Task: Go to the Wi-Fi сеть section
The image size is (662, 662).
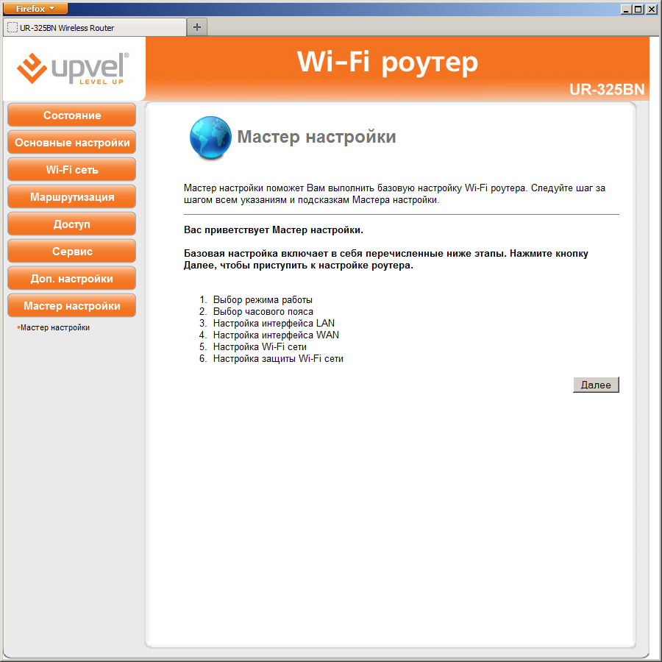Action: (72, 169)
